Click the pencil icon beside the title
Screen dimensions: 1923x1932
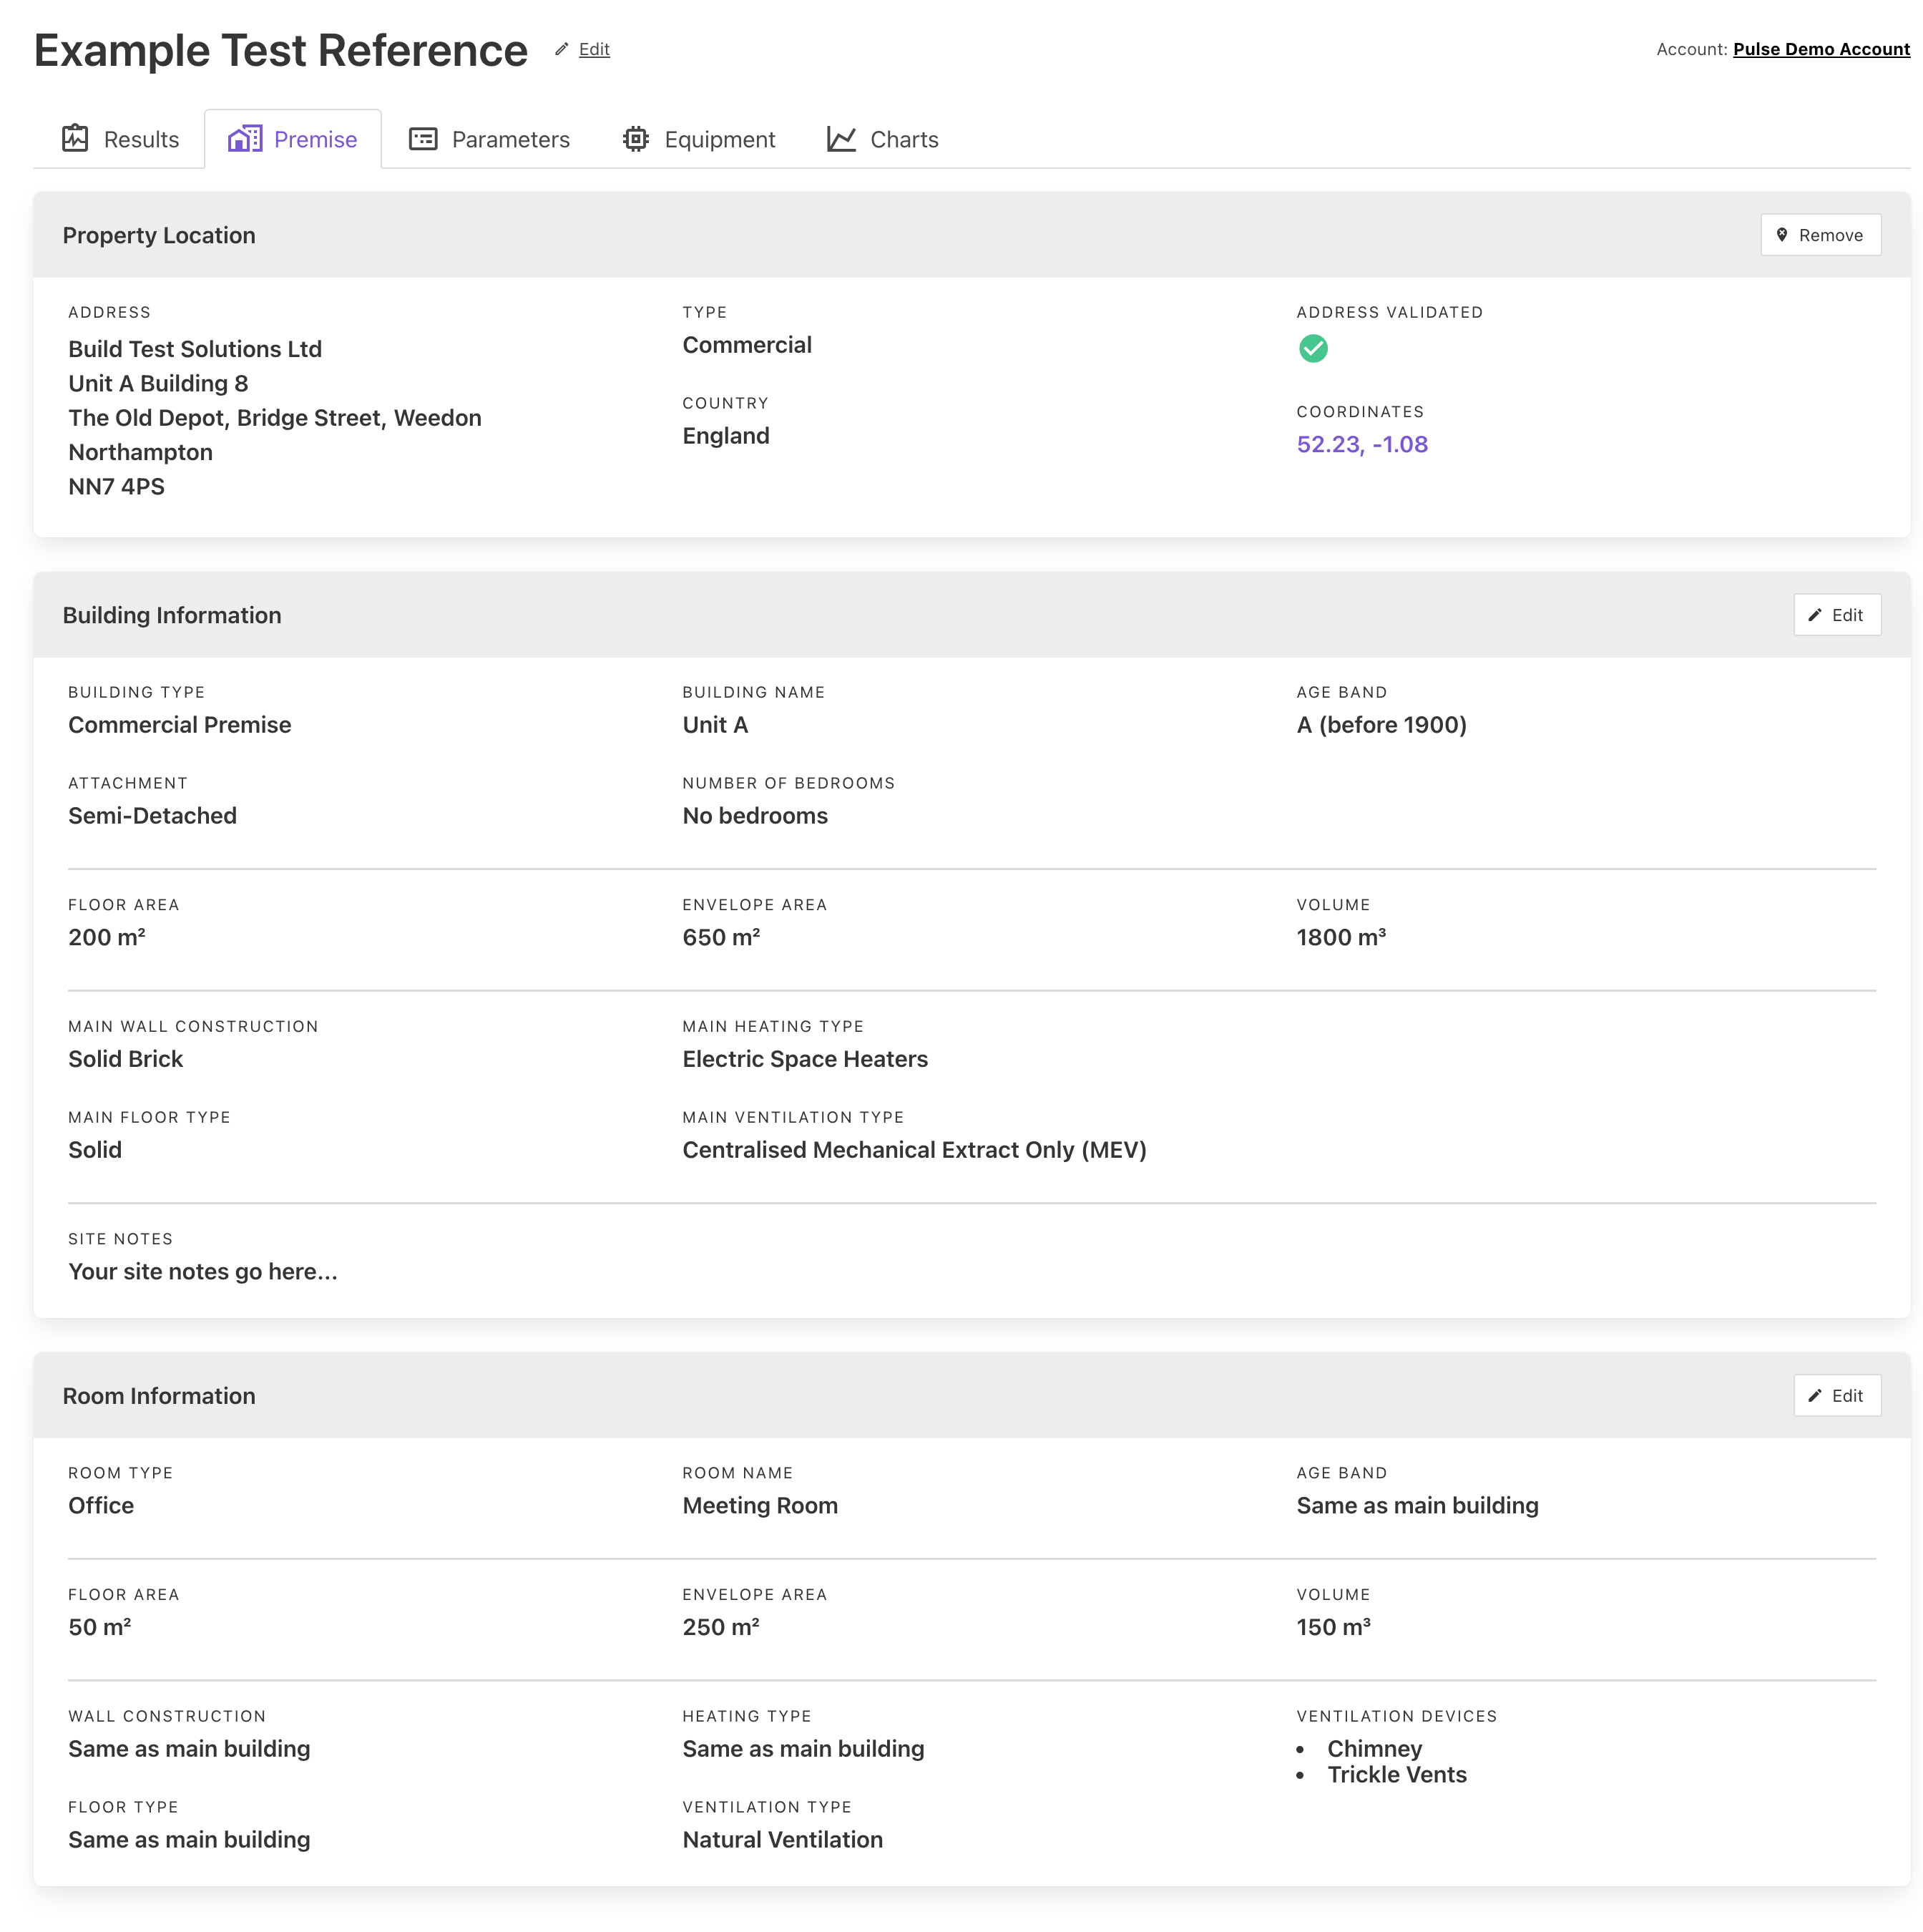pyautogui.click(x=562, y=49)
